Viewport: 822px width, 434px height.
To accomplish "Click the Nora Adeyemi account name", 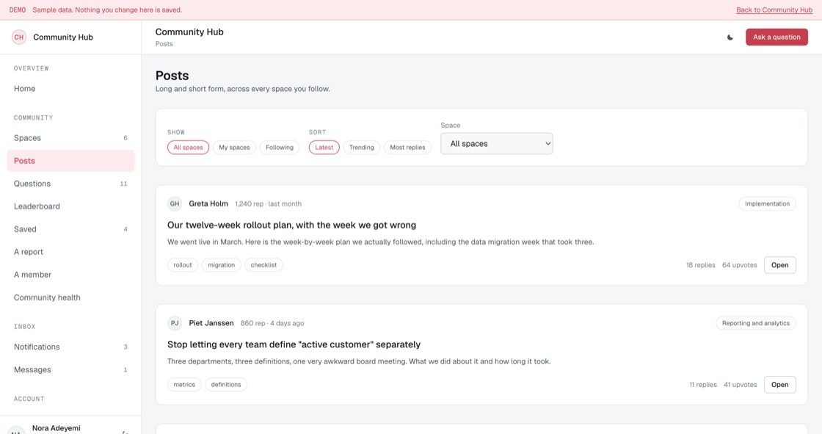I will 56,428.
